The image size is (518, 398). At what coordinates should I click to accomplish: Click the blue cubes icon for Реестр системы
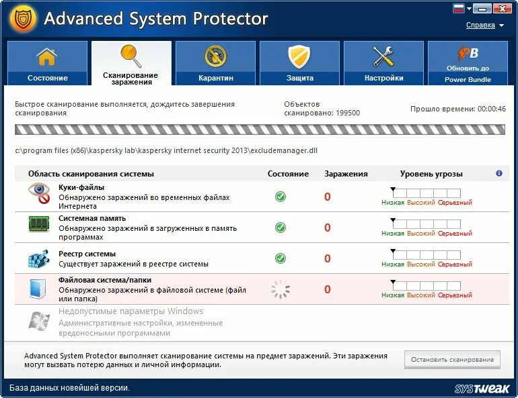point(38,258)
